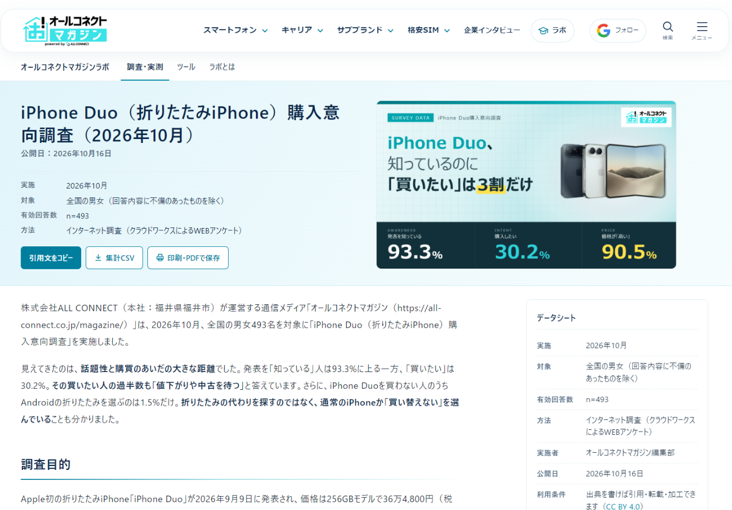This screenshot has height=510, width=732.
Task: Click the download icon on 集計CSV
Action: [x=98, y=258]
